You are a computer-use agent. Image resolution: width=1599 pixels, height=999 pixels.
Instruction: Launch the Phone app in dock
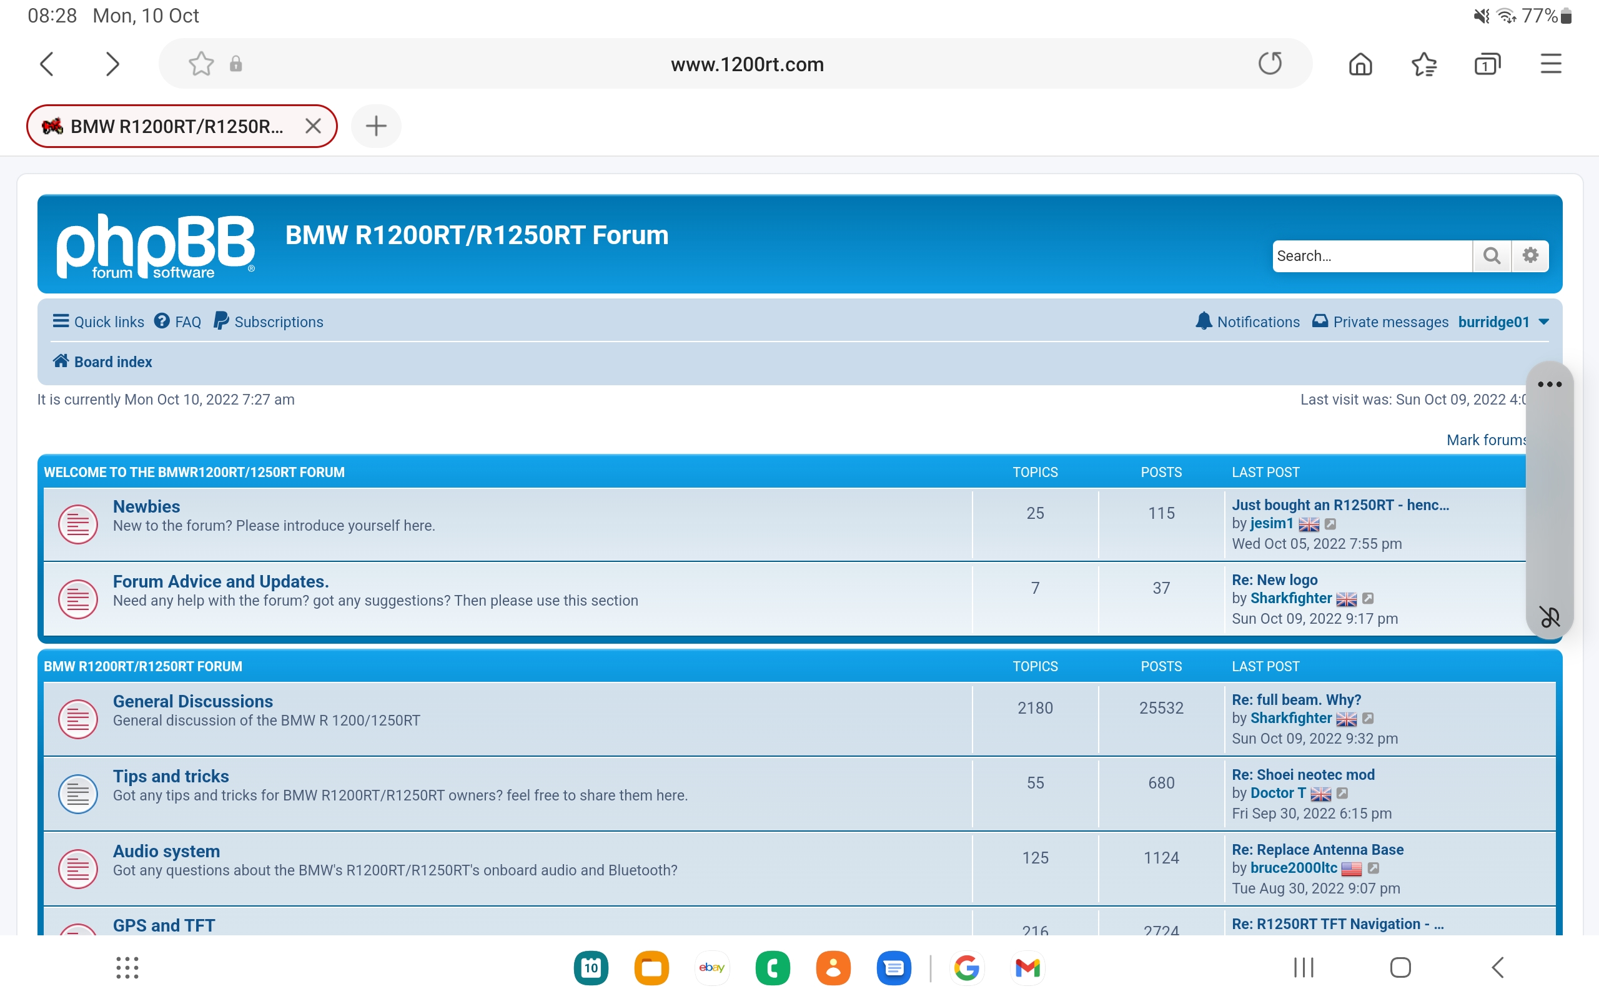click(773, 967)
